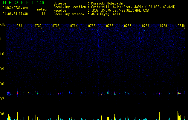This screenshot has width=188, height=120.
Task: Click the kHz axis unit label
Action: pos(3,24)
